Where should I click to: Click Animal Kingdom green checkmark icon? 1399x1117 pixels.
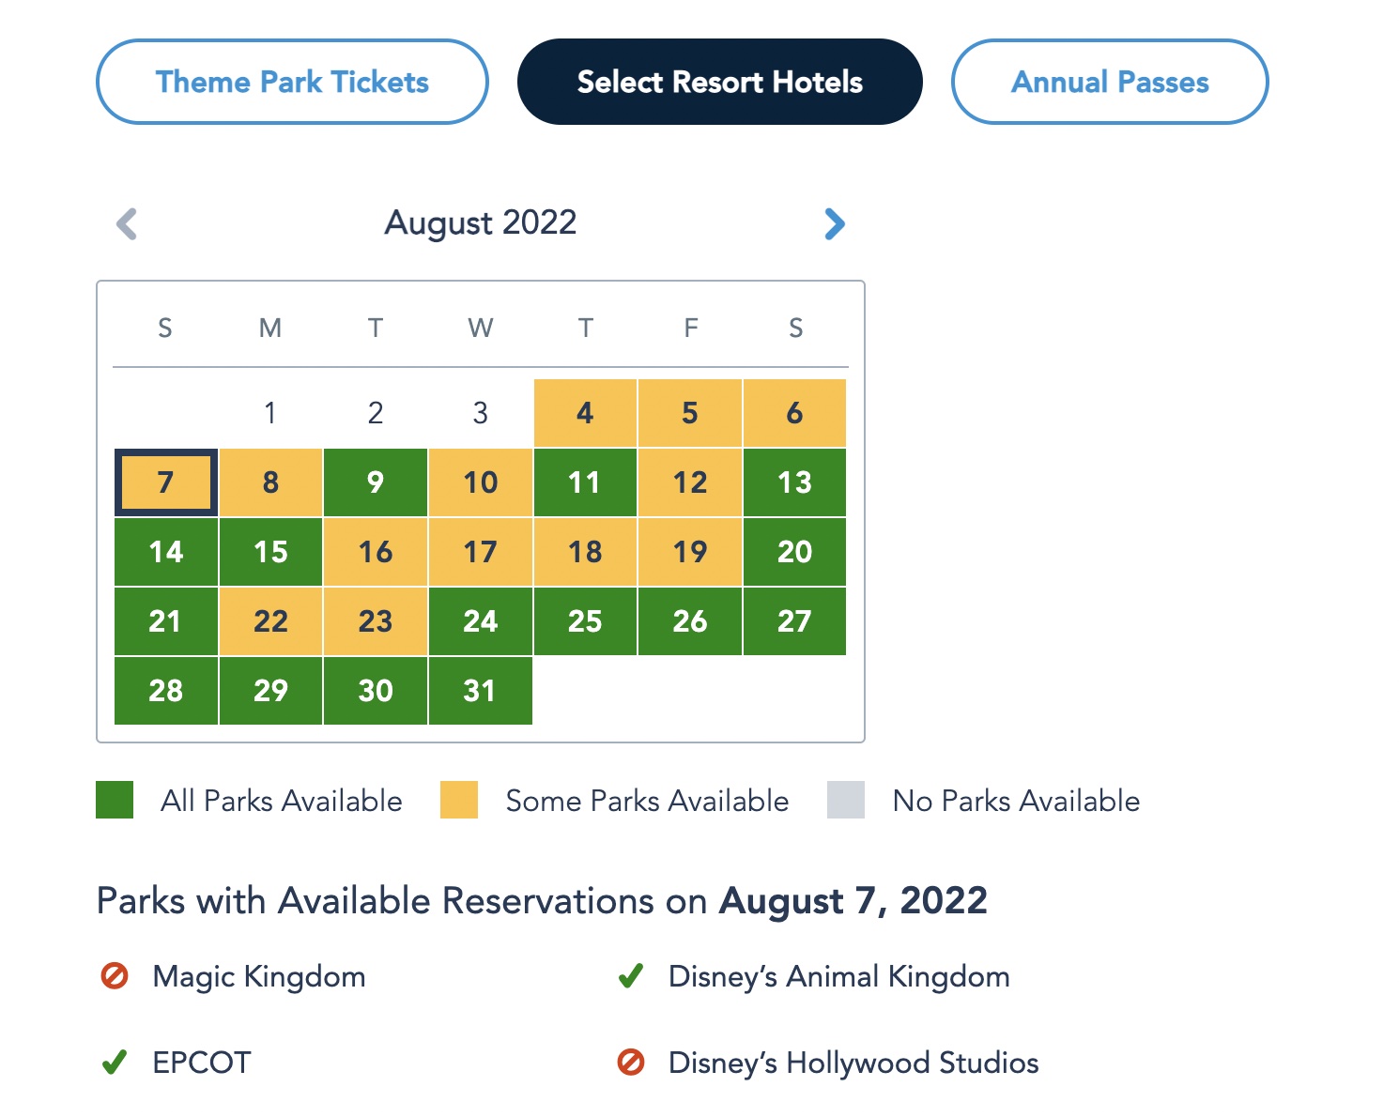[x=630, y=976]
